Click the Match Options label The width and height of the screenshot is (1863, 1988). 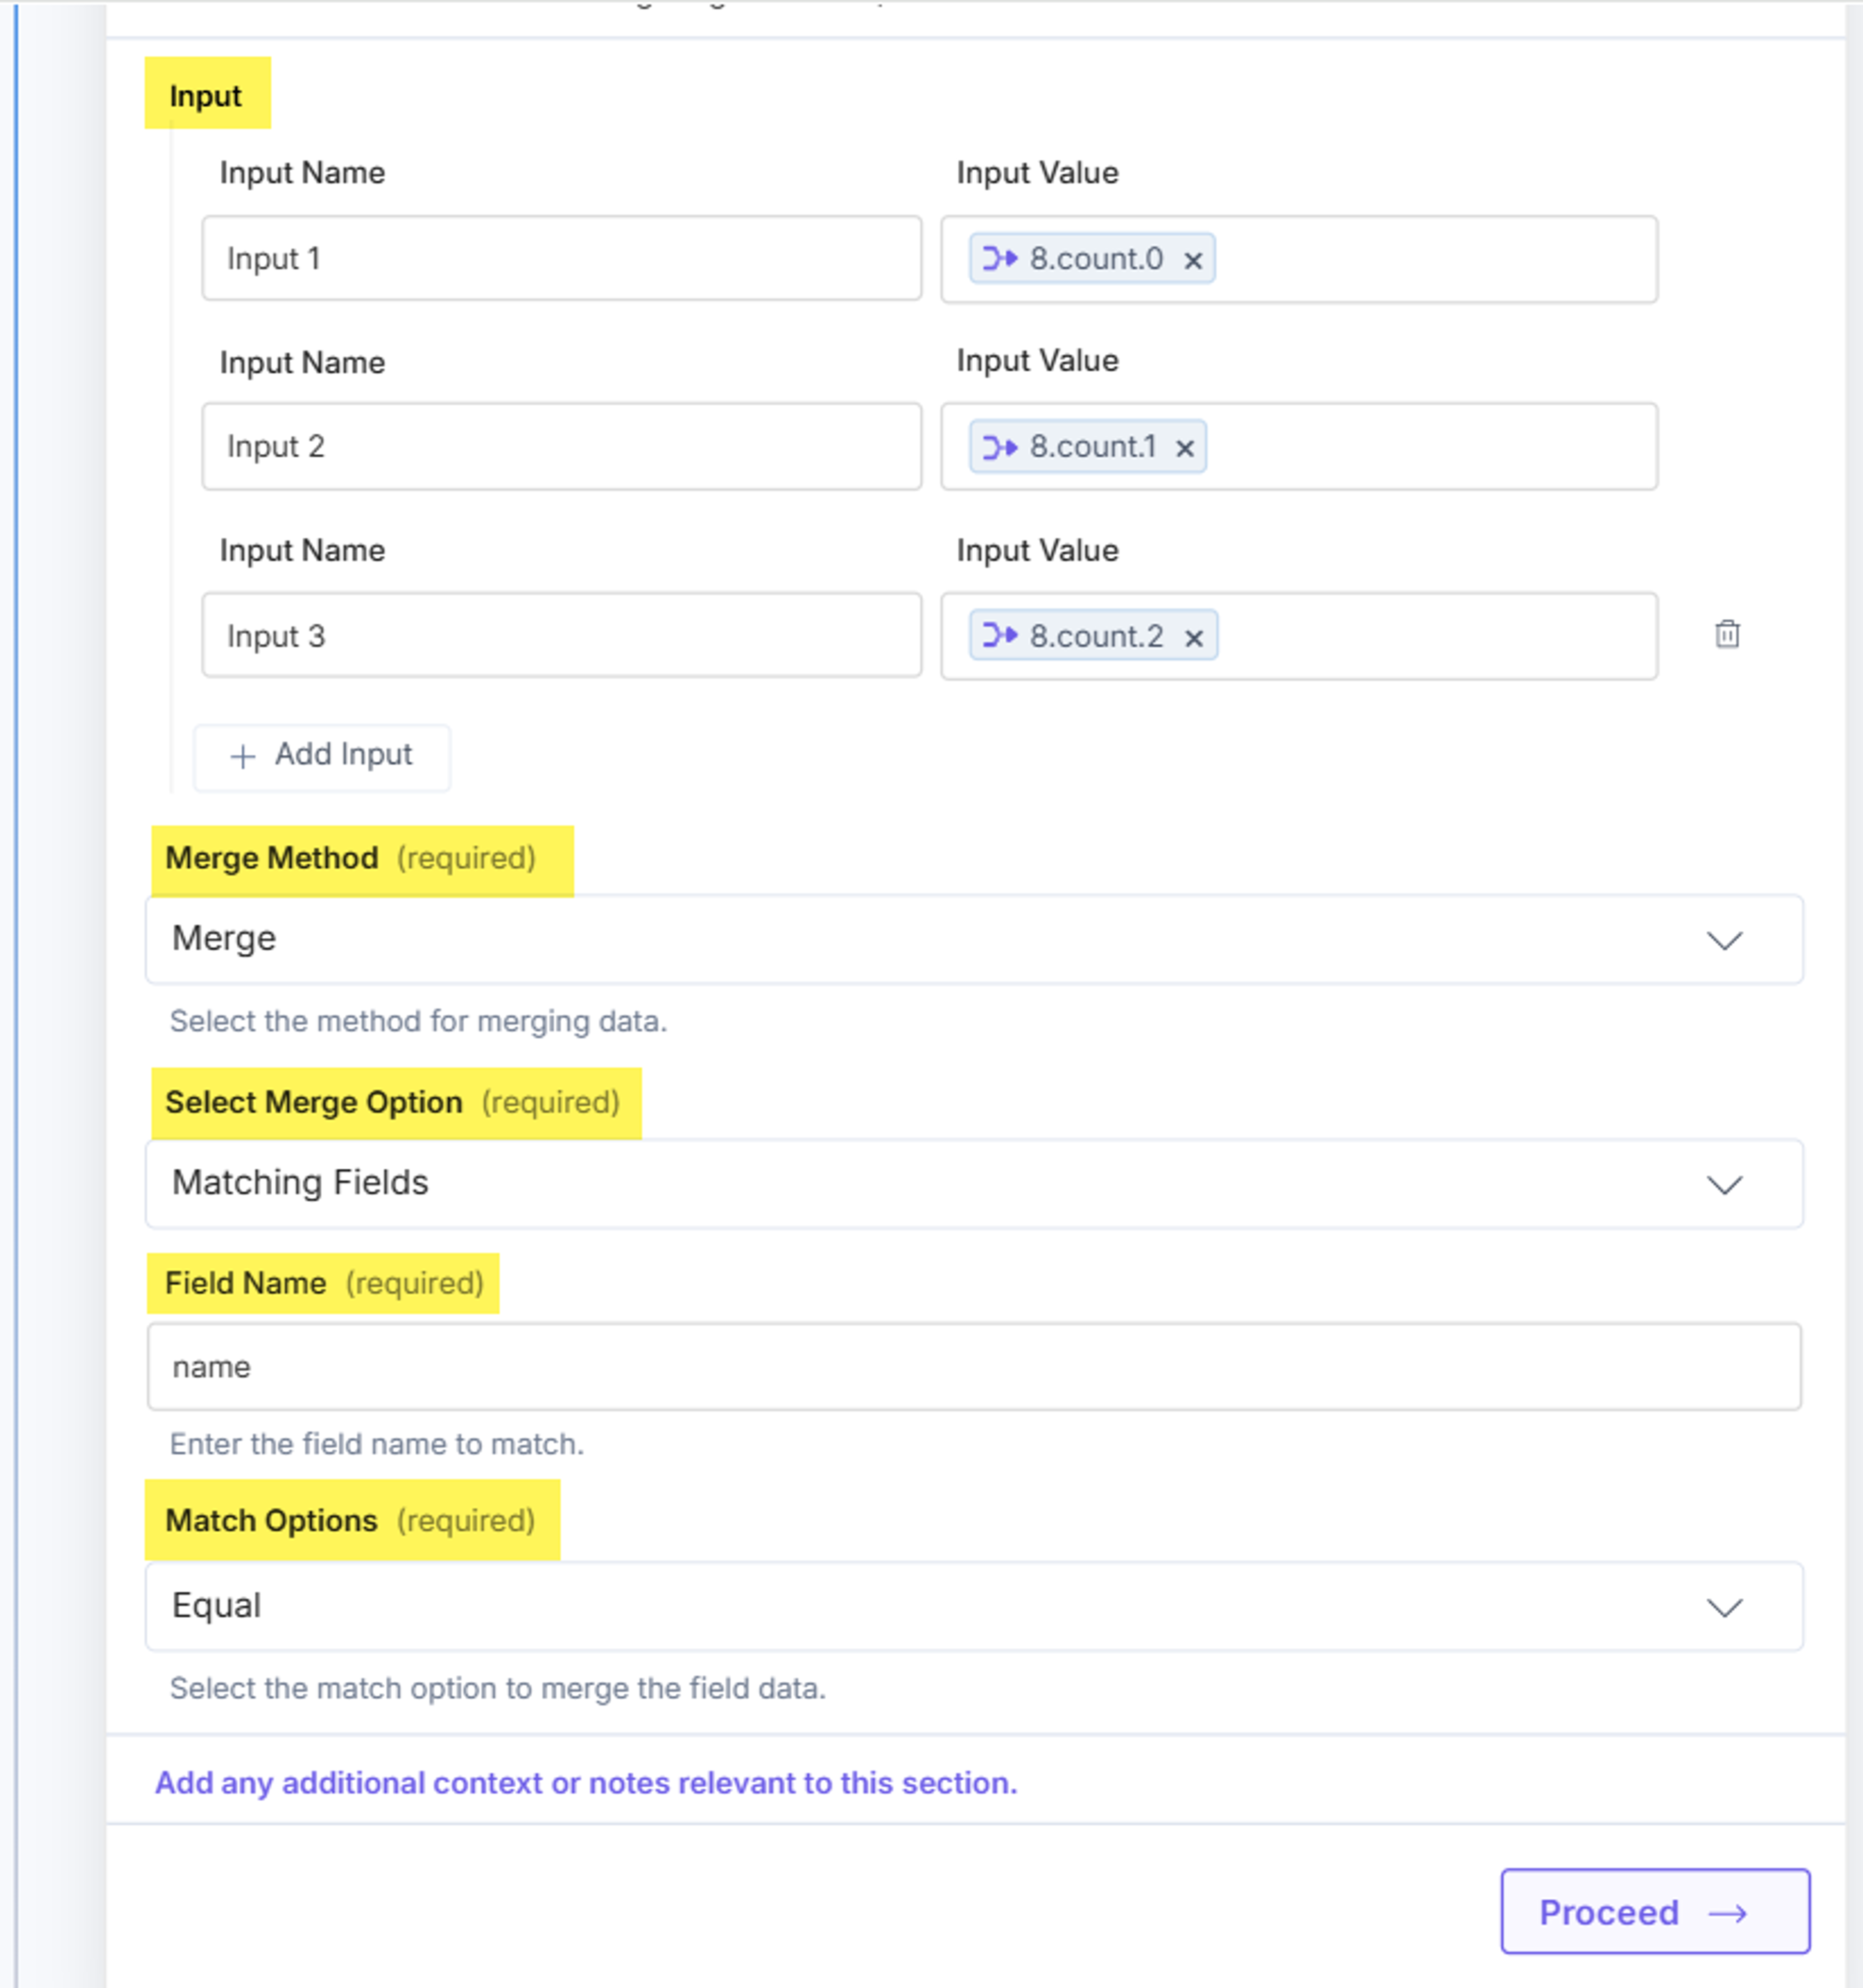271,1520
